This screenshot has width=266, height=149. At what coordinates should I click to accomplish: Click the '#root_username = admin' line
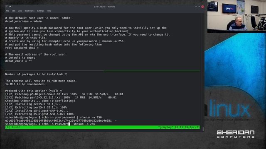23,21
